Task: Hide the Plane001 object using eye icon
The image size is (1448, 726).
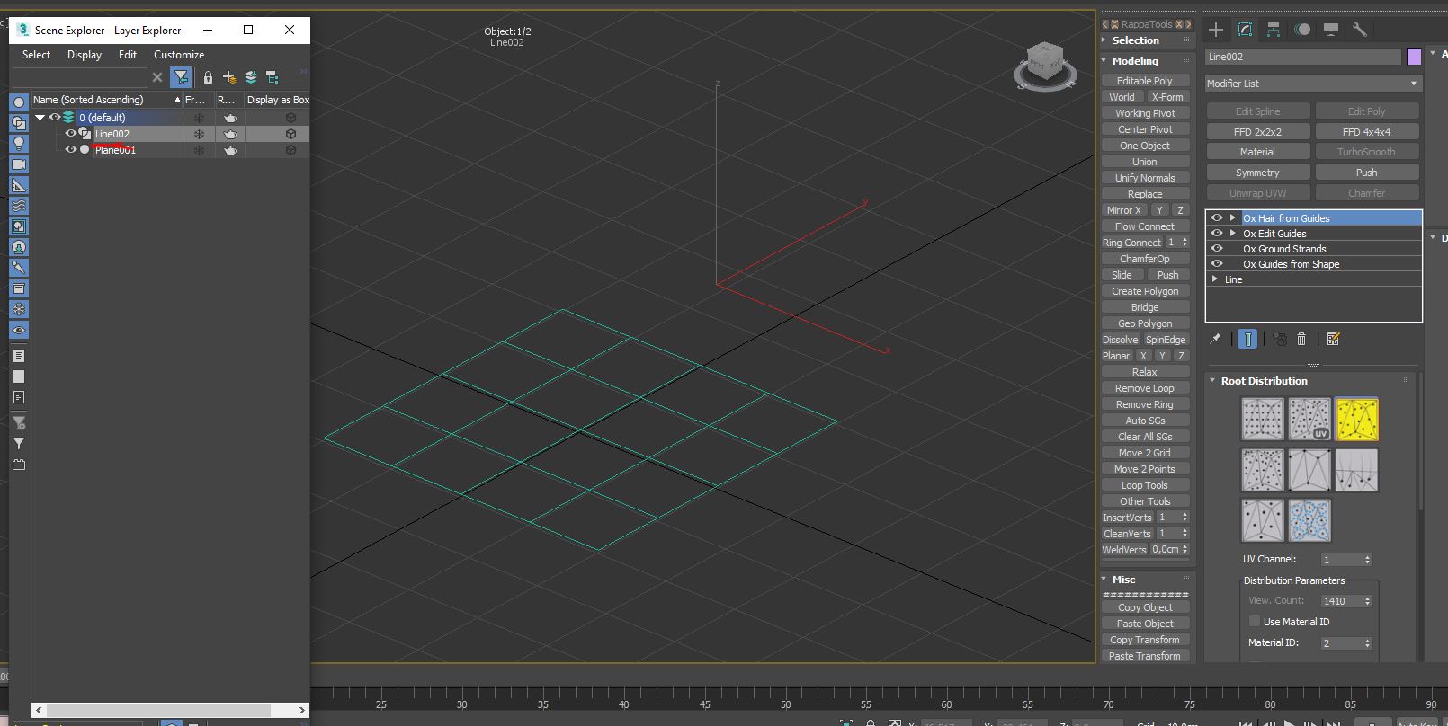Action: (70, 150)
